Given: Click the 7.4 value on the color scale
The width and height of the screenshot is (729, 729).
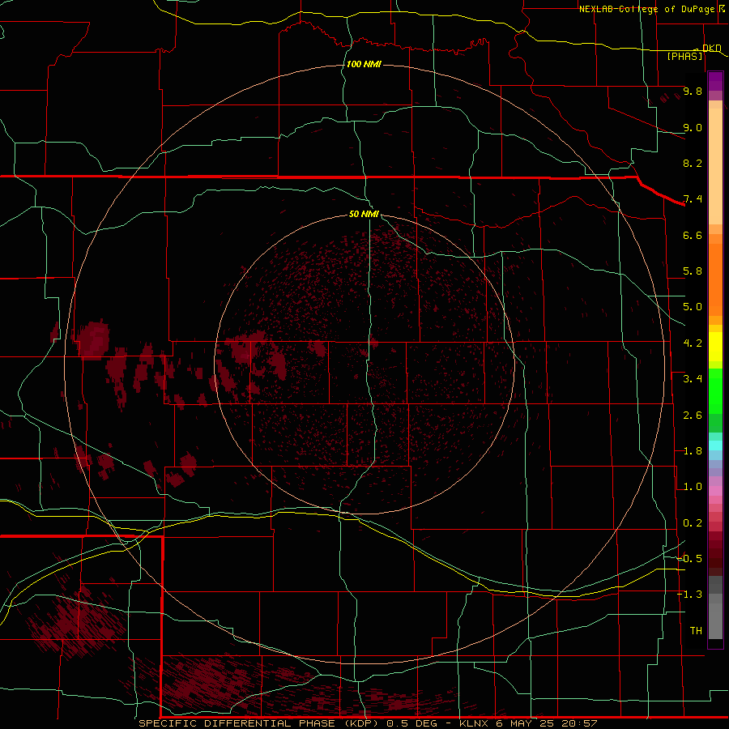Looking at the screenshot, I should click(693, 199).
